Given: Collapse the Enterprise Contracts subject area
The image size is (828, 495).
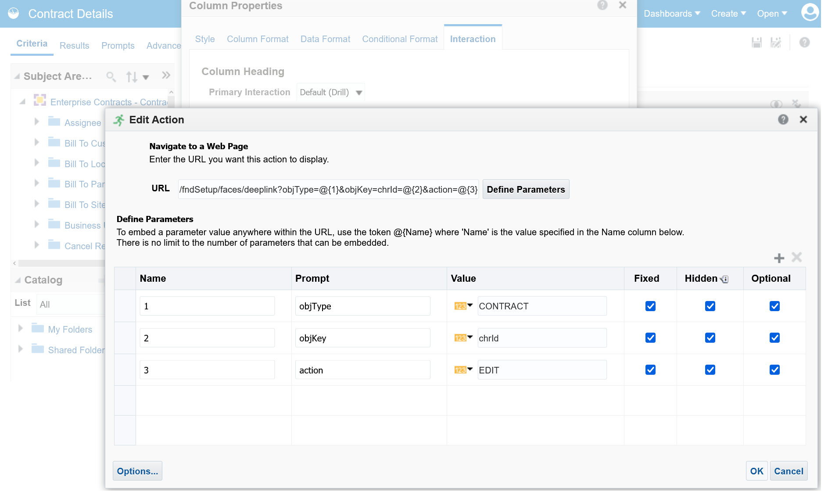Looking at the screenshot, I should [x=22, y=102].
